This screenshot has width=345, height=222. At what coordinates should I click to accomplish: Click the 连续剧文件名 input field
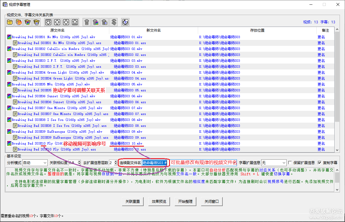155,163
